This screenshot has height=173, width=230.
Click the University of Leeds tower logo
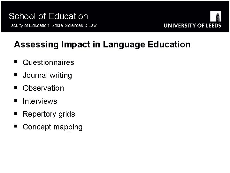pyautogui.click(x=216, y=16)
